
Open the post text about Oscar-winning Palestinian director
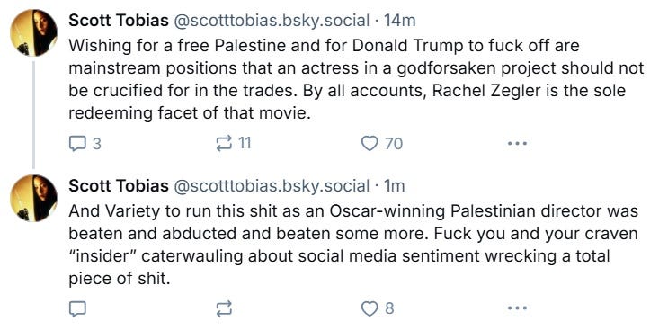coord(354,245)
